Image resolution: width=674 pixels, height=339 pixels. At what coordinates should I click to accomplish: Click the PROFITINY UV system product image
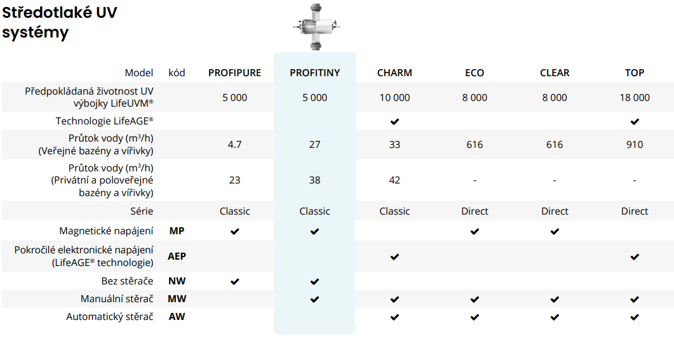click(x=314, y=27)
